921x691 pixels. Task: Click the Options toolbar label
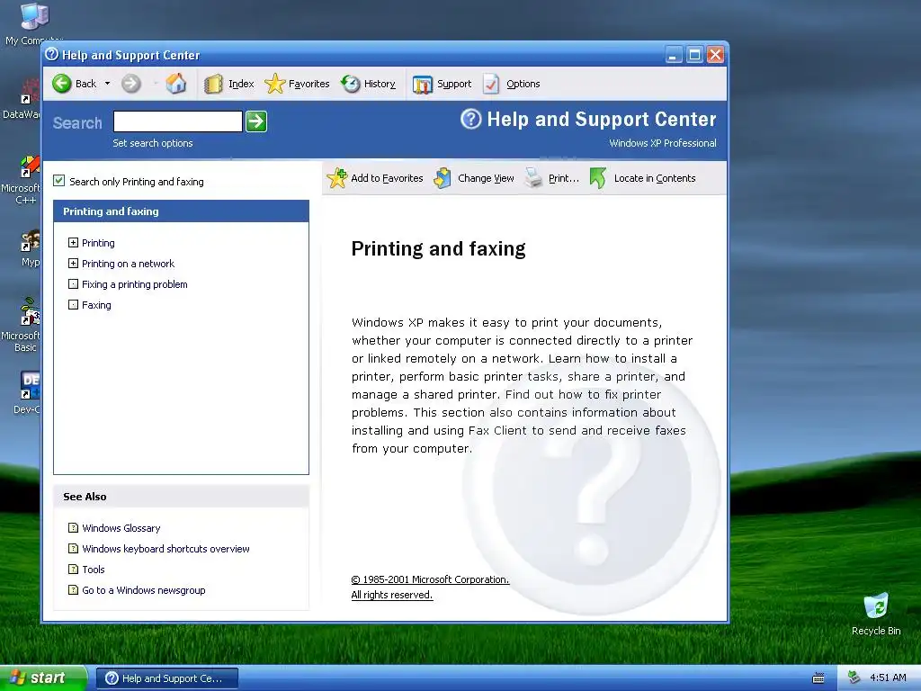coord(523,84)
